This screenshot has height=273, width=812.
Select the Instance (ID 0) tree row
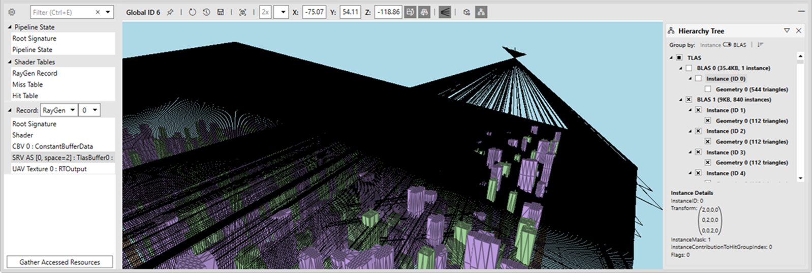click(726, 79)
